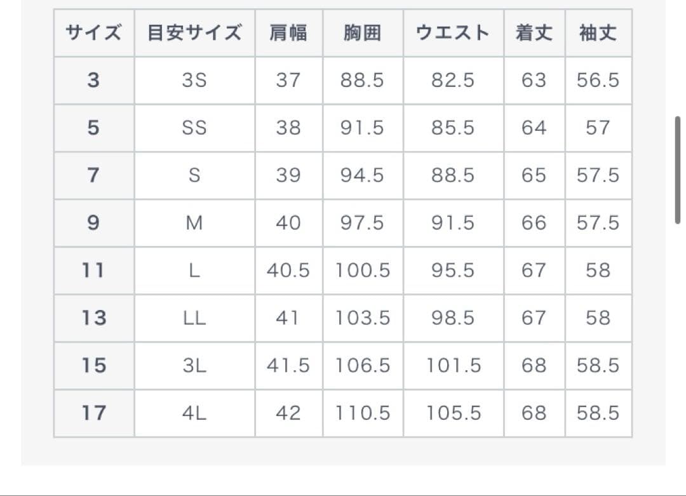Viewport: 686px width, 496px height.
Task: Click the 目安サイズ column header
Action: (x=194, y=33)
